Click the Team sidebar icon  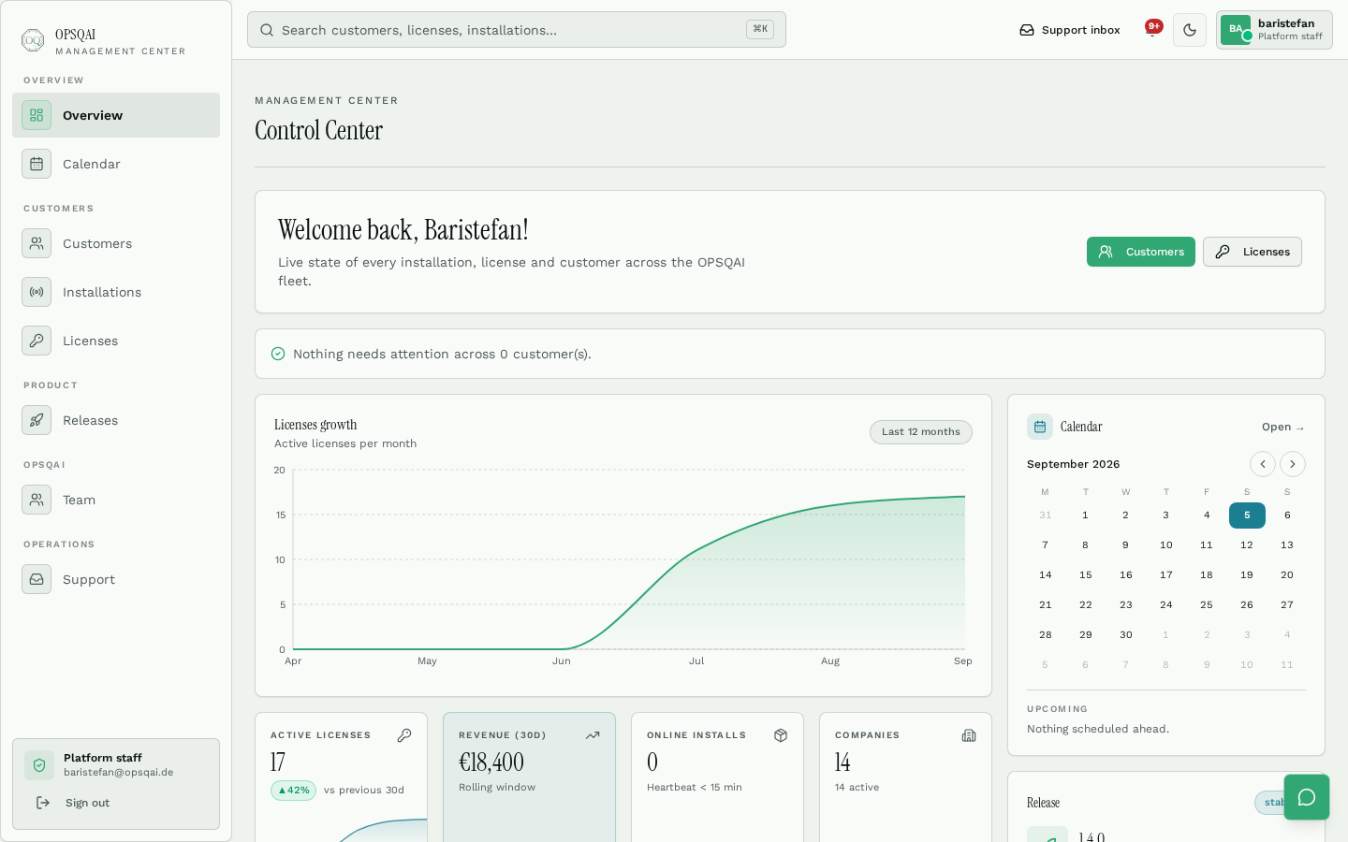tap(37, 500)
